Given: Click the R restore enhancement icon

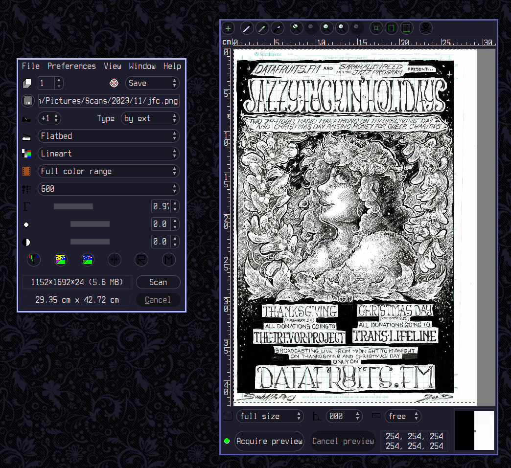Looking at the screenshot, I should [141, 260].
